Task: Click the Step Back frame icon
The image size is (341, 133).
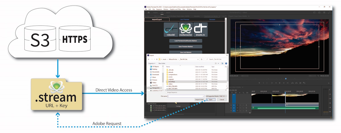Action: coord(276,83)
